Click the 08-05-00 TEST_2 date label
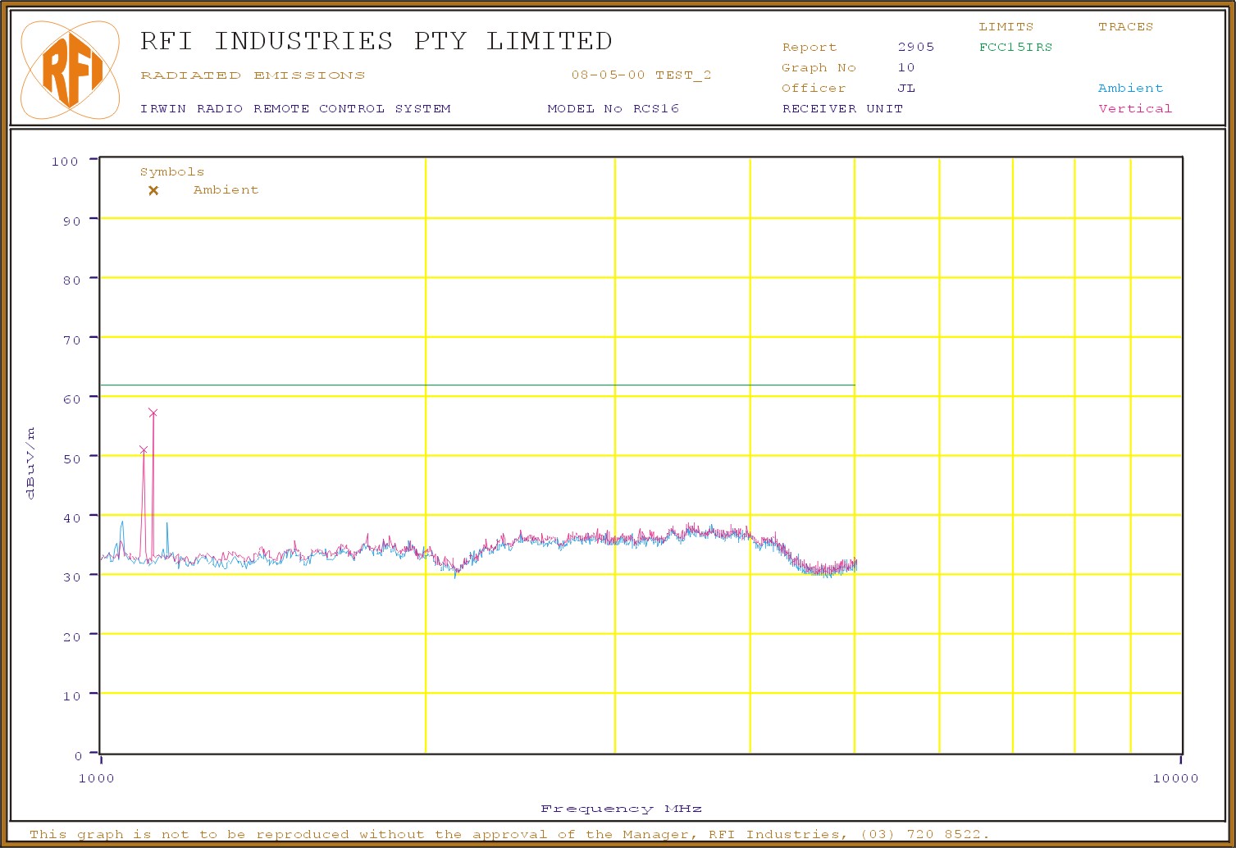Screen dimensions: 1236x848 [x=641, y=75]
